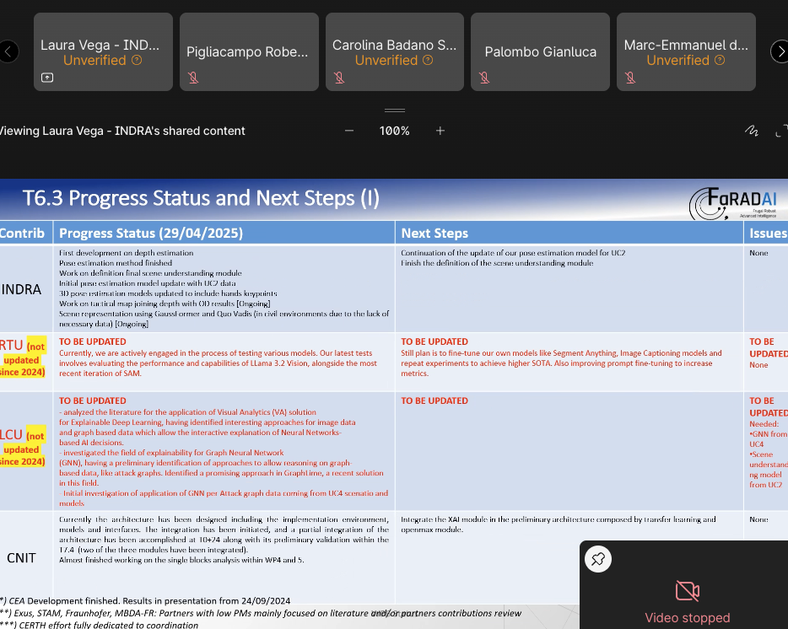Click the handle bar below the participant strip
Image resolution: width=788 pixels, height=629 pixels.
pyautogui.click(x=395, y=110)
